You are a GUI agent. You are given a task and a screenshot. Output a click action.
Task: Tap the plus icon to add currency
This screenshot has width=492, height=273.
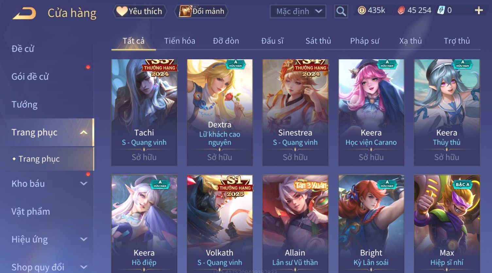tap(479, 11)
